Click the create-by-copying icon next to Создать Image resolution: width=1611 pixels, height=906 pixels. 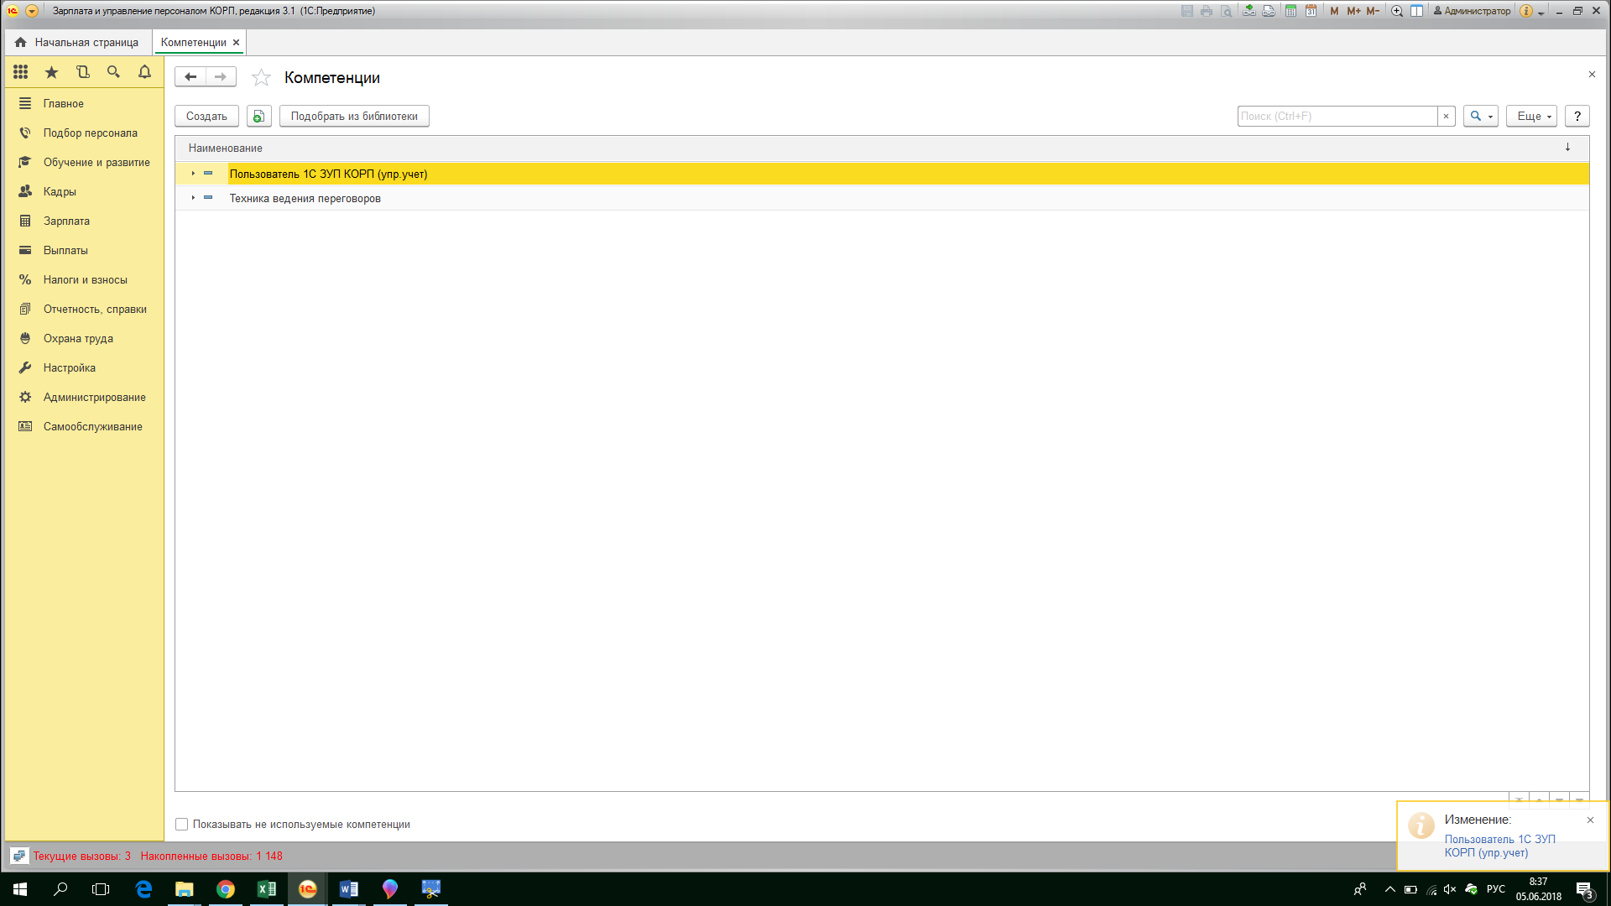click(x=258, y=116)
